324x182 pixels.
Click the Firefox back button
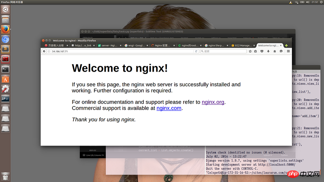click(x=44, y=51)
